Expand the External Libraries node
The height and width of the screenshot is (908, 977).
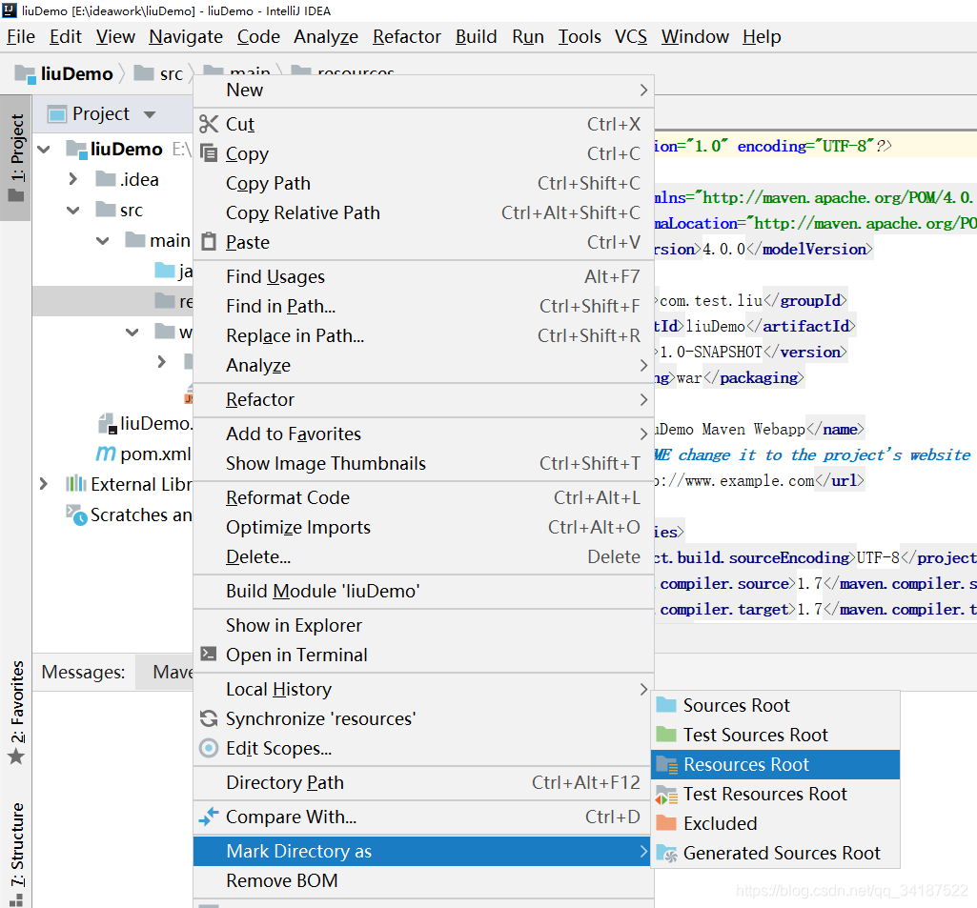click(x=43, y=484)
